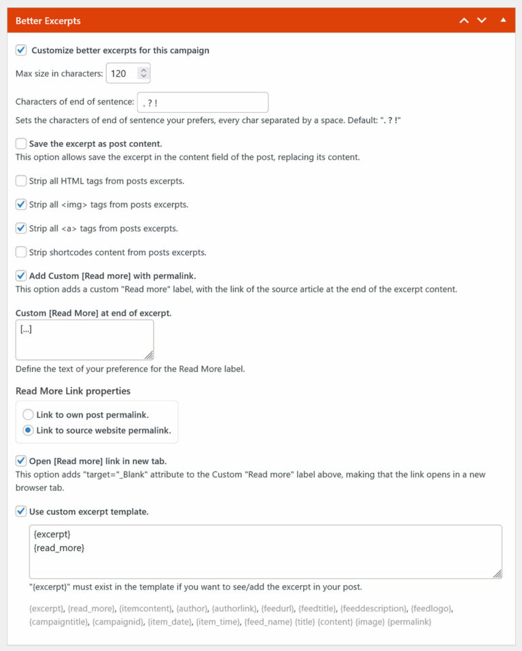Disable opening Read more link in new tab
The height and width of the screenshot is (651, 522).
click(20, 461)
